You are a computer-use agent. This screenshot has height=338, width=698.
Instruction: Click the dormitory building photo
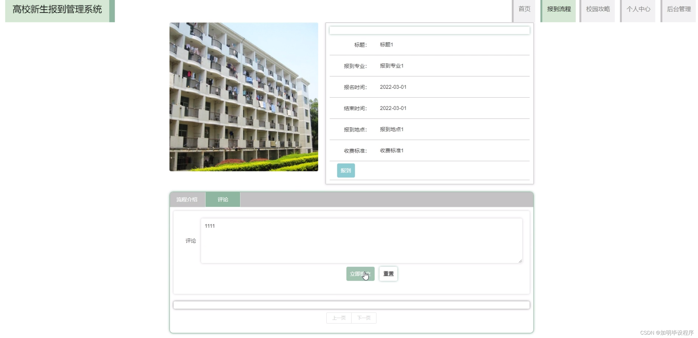coord(244,97)
